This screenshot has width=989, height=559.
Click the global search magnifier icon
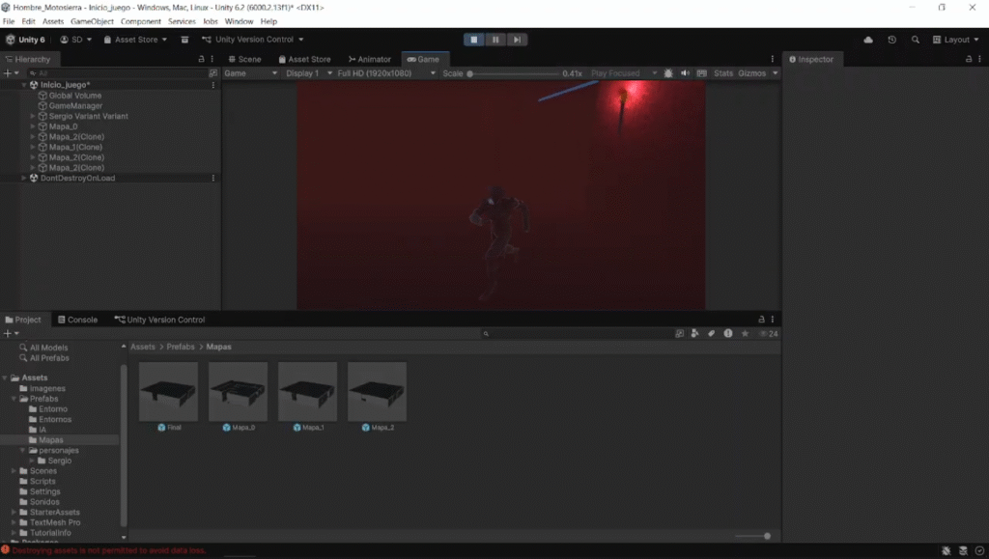pos(916,40)
